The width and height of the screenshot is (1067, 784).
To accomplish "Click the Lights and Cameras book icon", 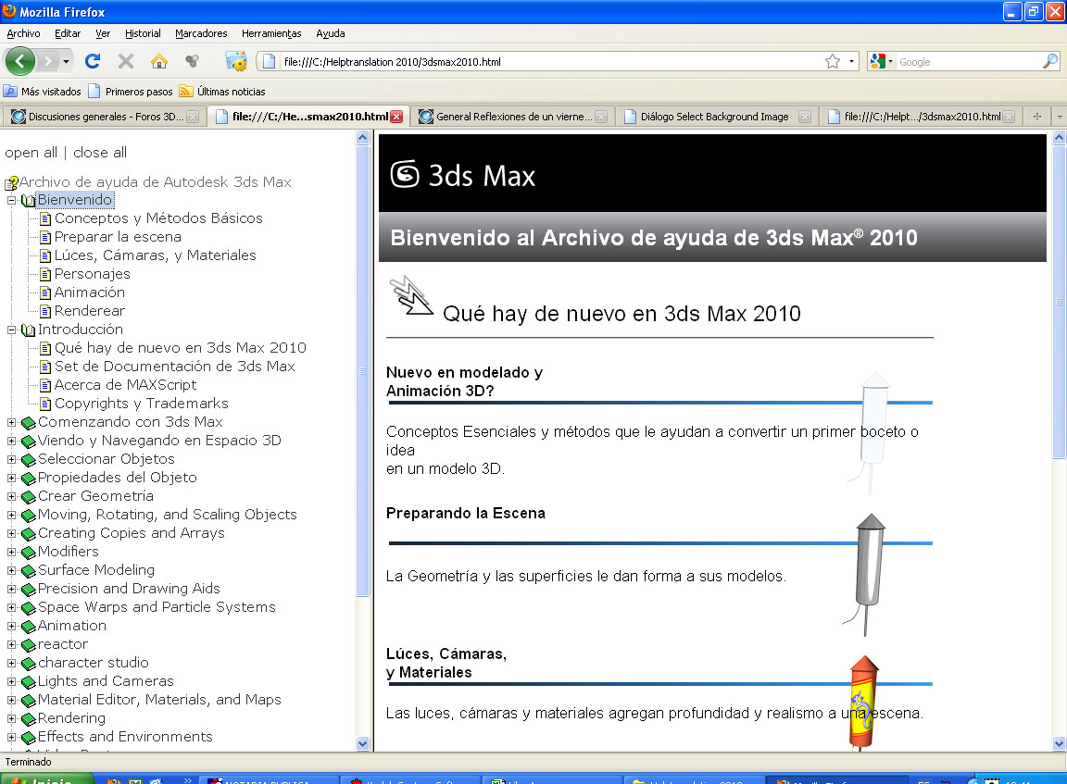I will (x=29, y=681).
